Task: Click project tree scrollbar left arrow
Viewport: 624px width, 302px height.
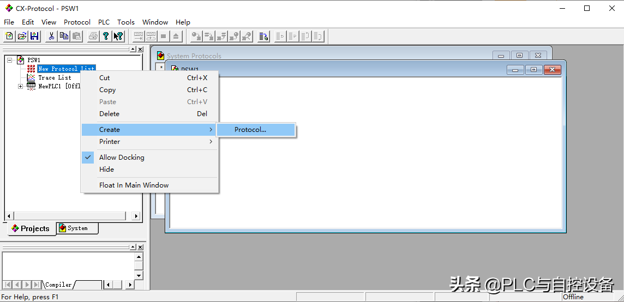Action: click(x=9, y=216)
